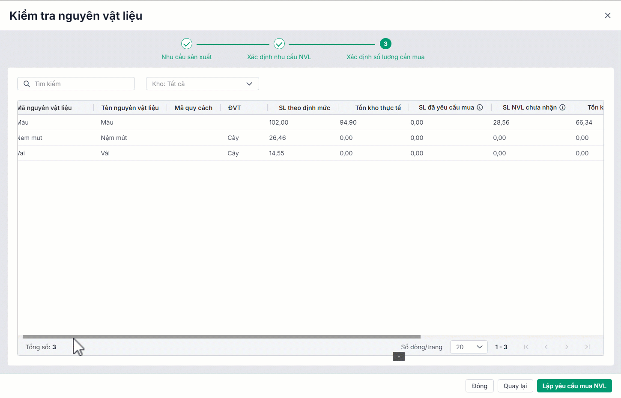Open the Kho: Tất cả warehouse dropdown
Viewport: 621px width, 398px height.
point(202,84)
